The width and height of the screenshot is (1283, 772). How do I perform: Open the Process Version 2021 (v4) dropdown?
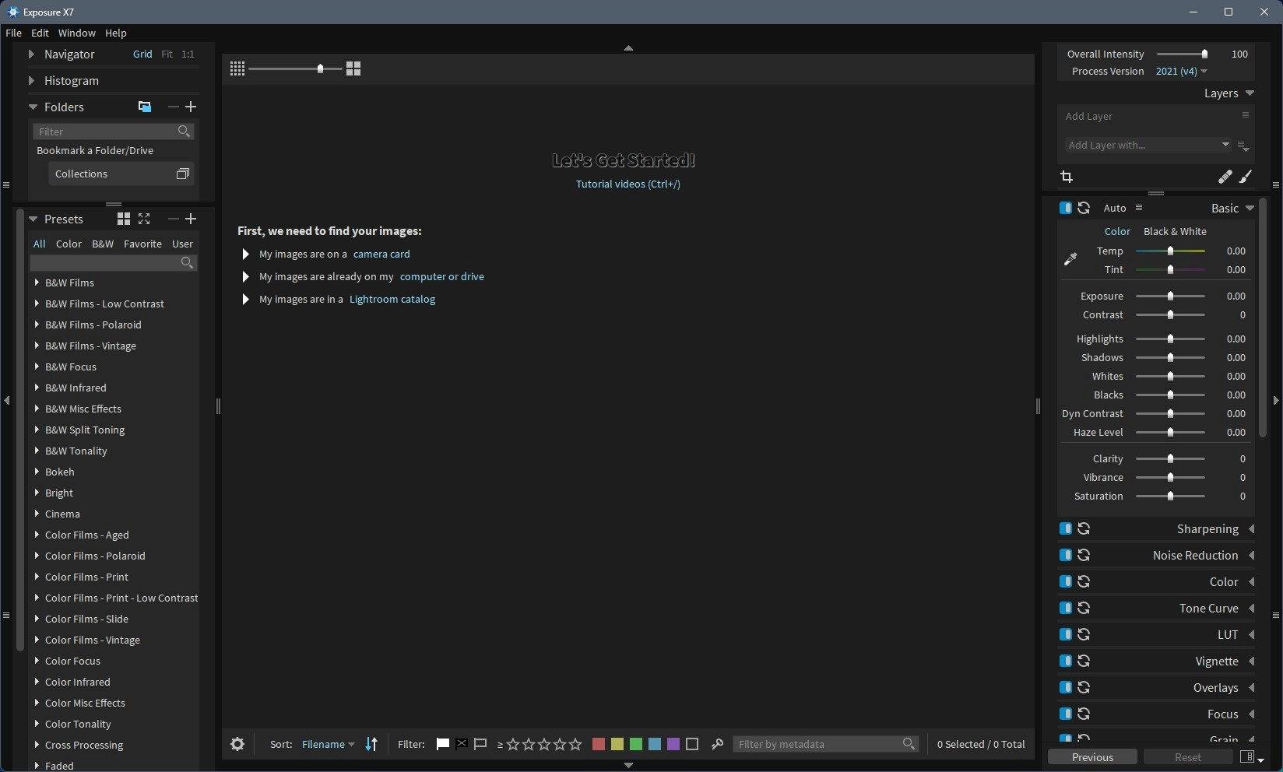[x=1181, y=71]
